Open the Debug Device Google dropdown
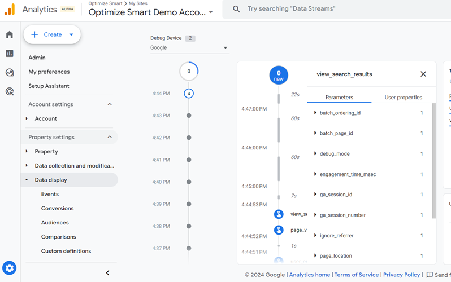 point(189,48)
